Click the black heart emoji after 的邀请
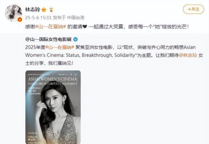Viewport: 209px width, 144px height. tap(85, 27)
